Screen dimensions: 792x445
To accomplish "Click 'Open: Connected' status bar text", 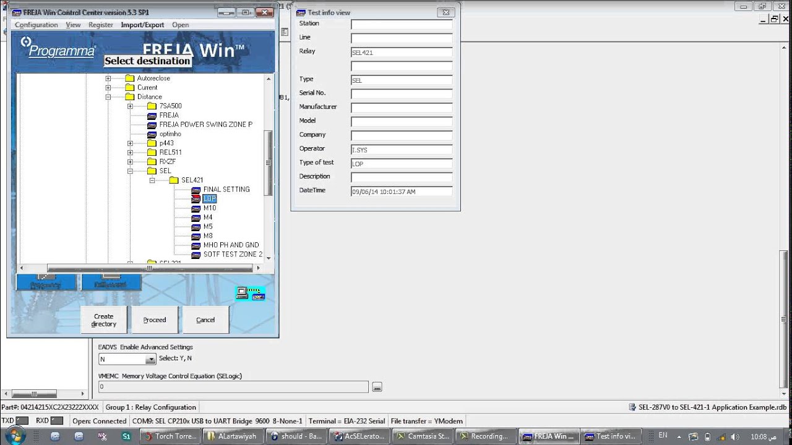I will point(99,421).
